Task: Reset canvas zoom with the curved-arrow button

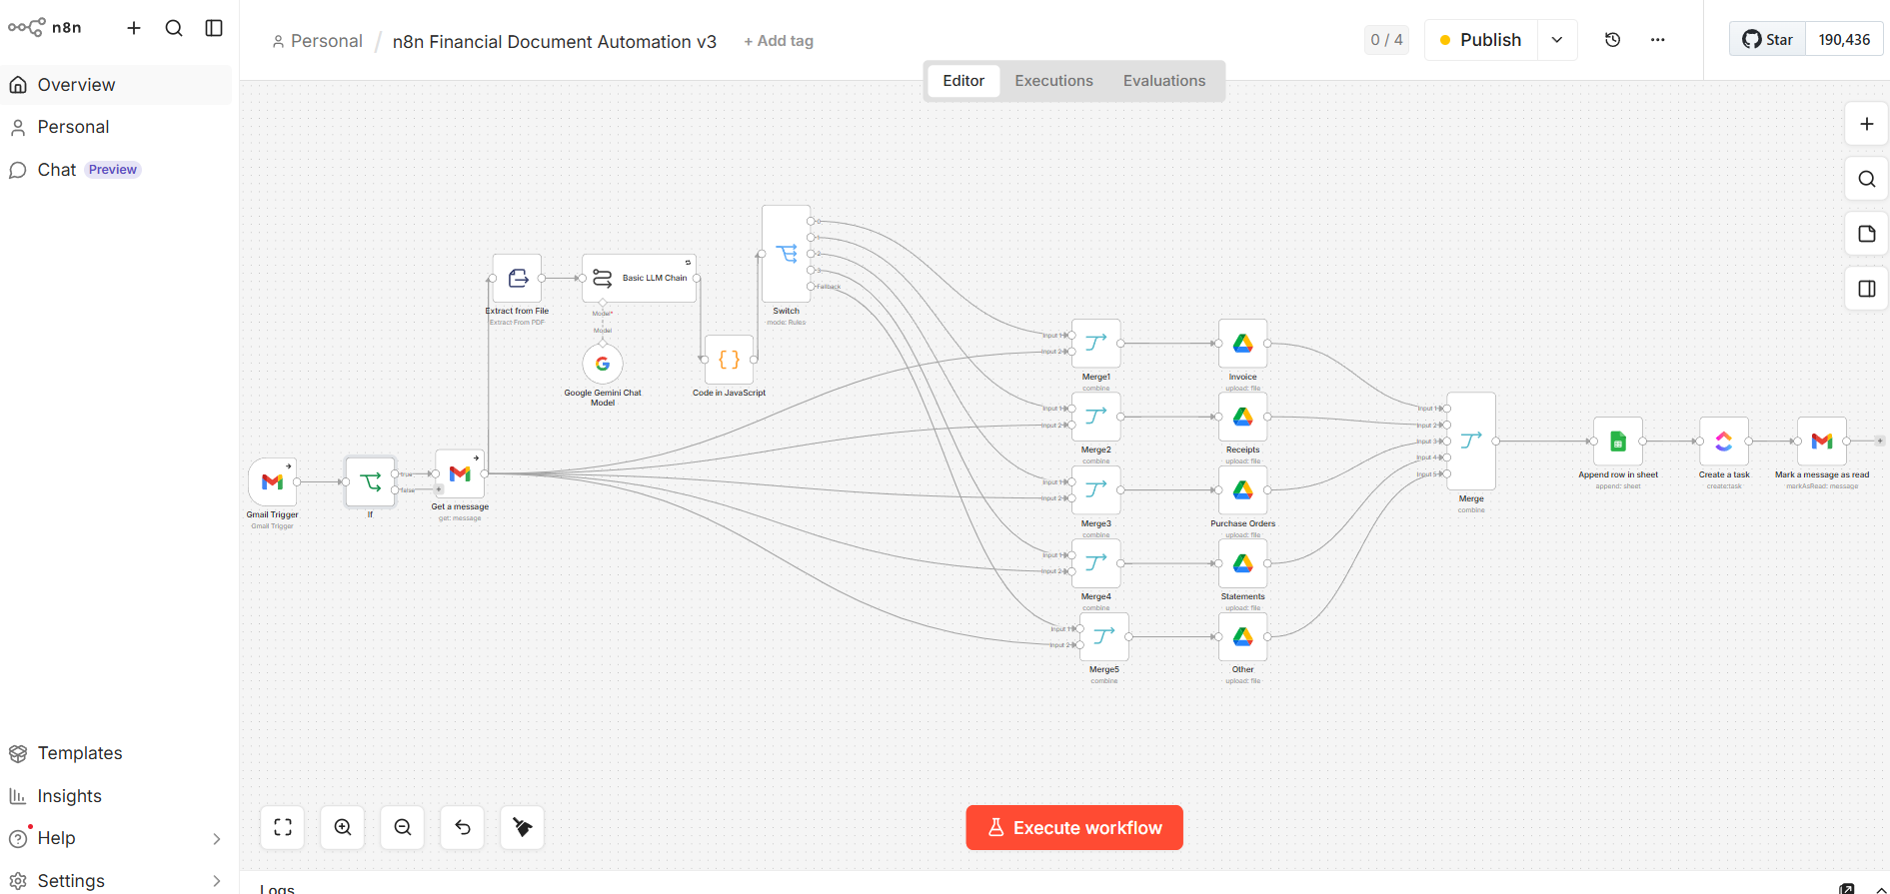Action: pyautogui.click(x=463, y=827)
